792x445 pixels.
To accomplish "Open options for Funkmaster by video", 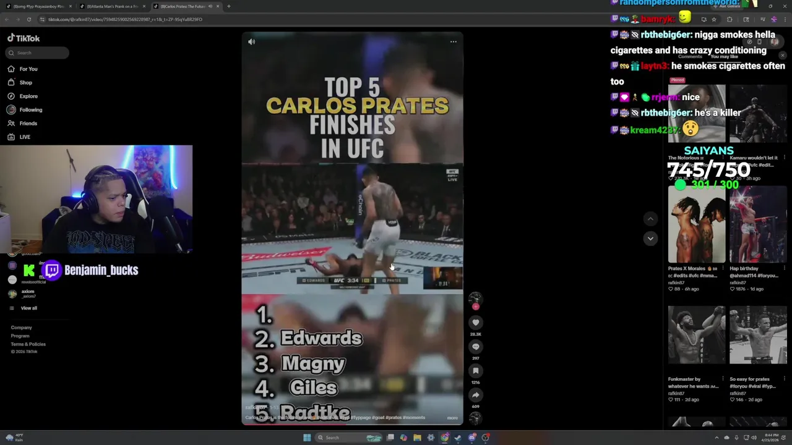I will click(723, 379).
